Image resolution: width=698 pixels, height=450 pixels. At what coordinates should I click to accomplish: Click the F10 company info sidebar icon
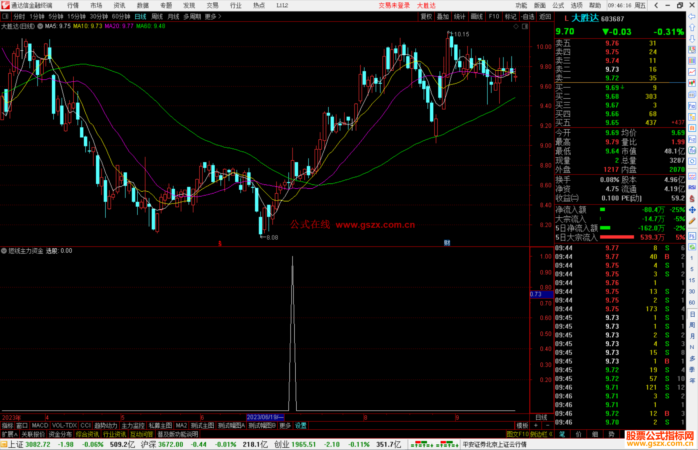pyautogui.click(x=692, y=106)
